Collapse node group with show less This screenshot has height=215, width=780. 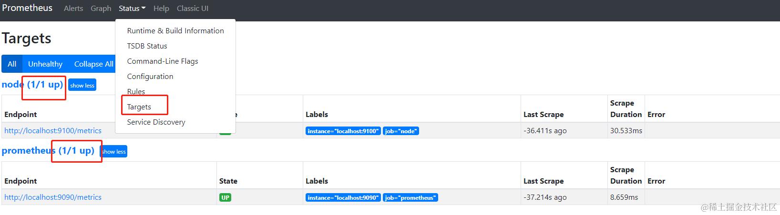(82, 85)
